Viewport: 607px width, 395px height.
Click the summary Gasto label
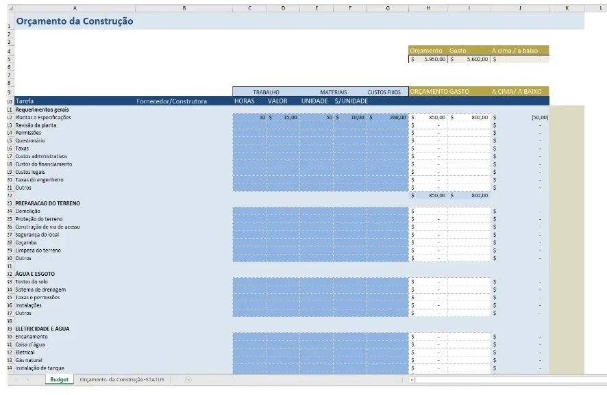458,50
